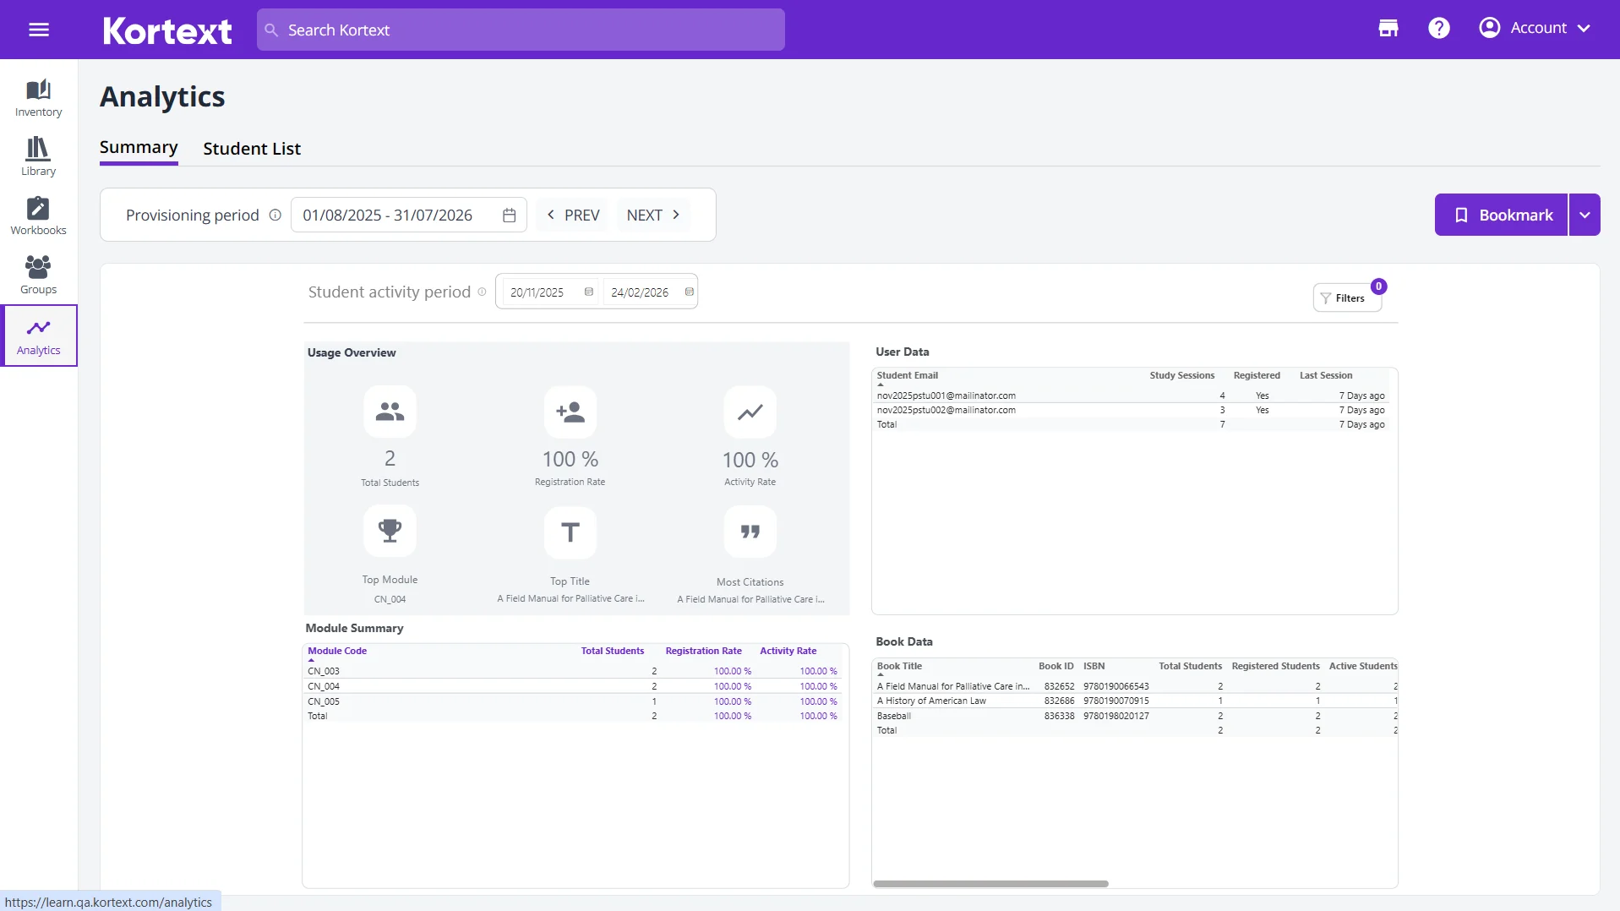Open the hamburger navigation menu

click(x=39, y=29)
